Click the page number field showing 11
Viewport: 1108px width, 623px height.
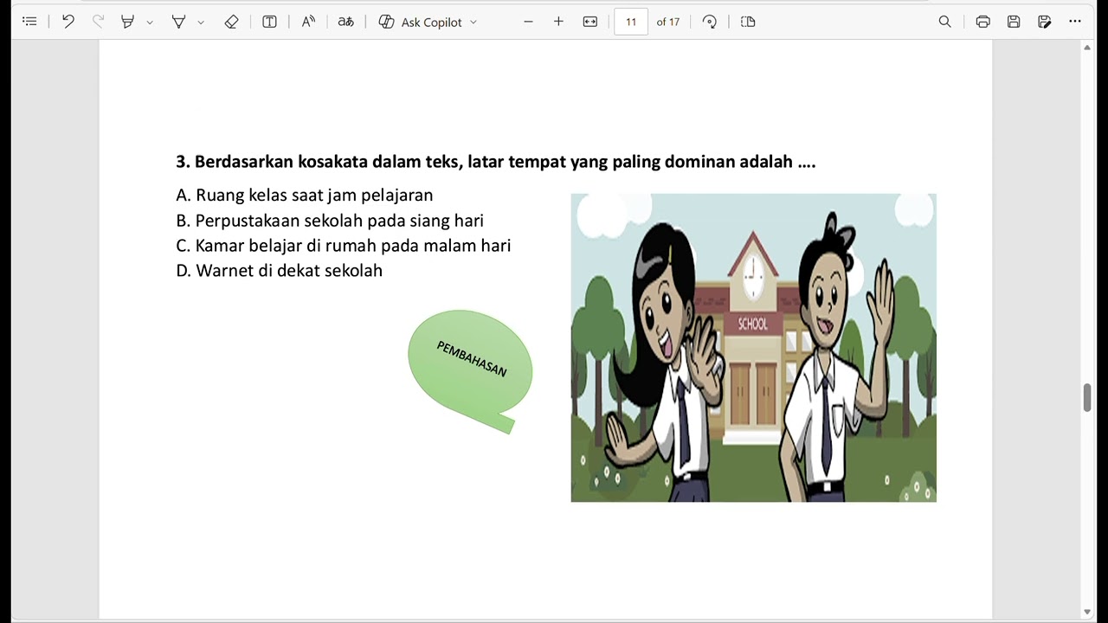click(631, 22)
